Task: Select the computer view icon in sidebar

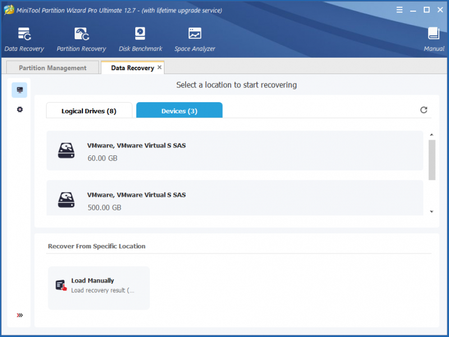Action: coord(20,90)
